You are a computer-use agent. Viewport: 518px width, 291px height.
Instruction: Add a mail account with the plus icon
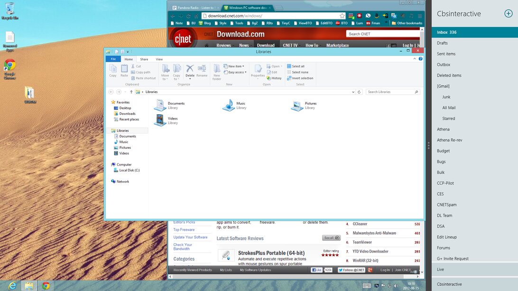pyautogui.click(x=508, y=14)
